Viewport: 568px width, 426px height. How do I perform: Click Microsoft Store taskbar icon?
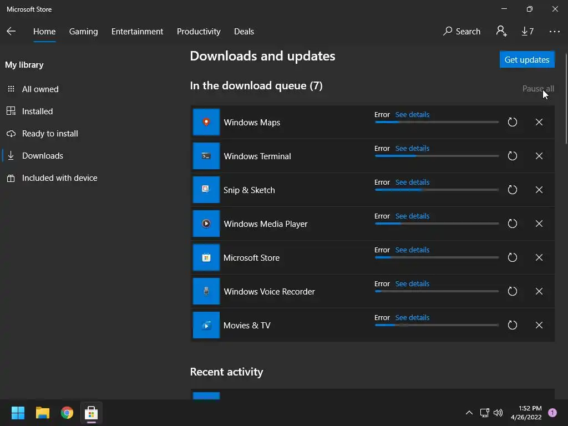coord(92,413)
